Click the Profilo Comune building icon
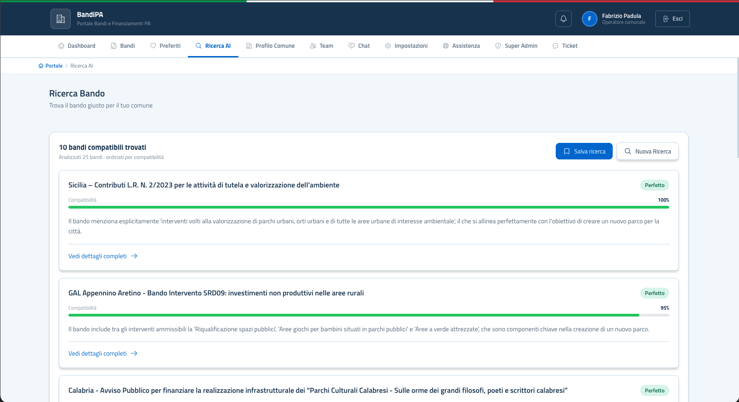Image resolution: width=739 pixels, height=402 pixels. click(x=249, y=46)
